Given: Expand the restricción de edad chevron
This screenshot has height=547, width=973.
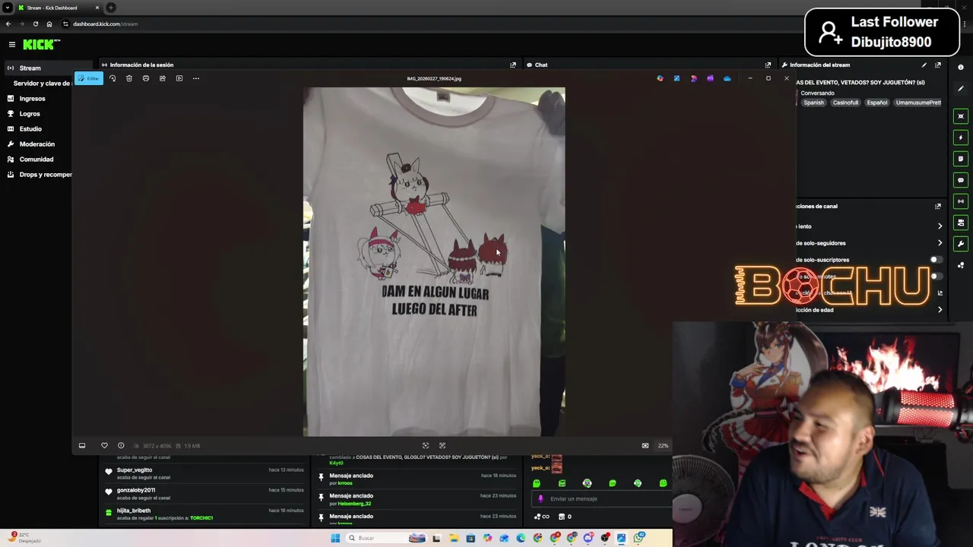Looking at the screenshot, I should (x=940, y=310).
